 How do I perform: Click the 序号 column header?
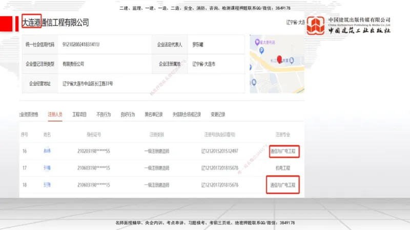24,134
